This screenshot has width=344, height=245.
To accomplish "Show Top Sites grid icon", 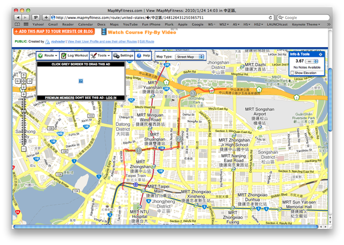I will (x=26, y=24).
